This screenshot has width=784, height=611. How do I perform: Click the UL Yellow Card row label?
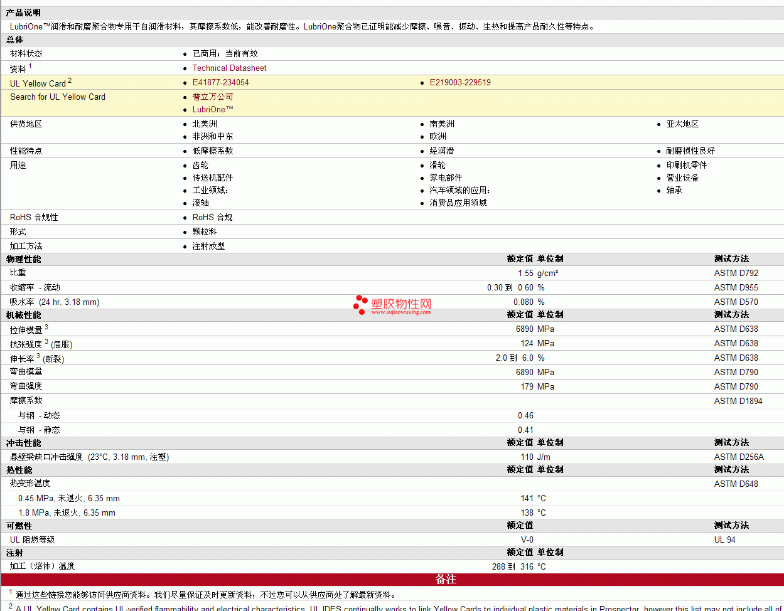41,83
